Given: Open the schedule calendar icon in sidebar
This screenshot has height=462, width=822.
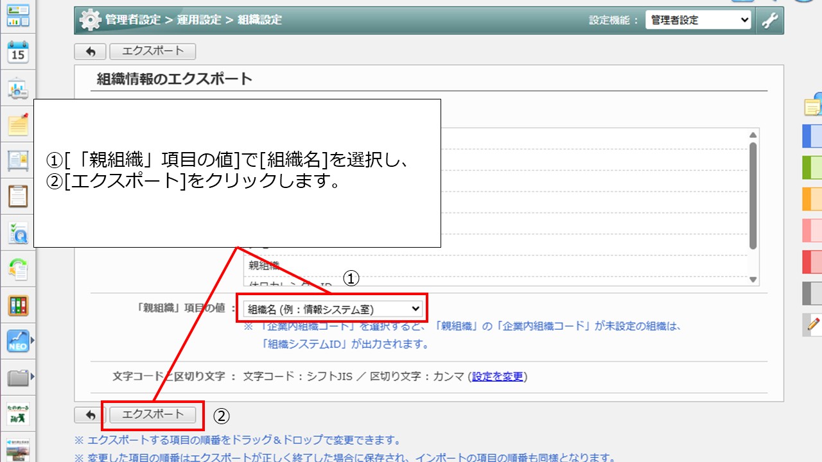Looking at the screenshot, I should 17,53.
